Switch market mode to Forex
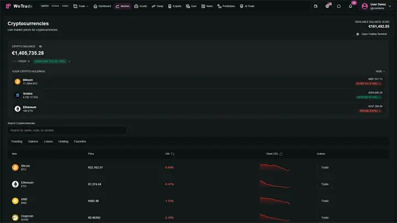The image size is (397, 223). click(65, 6)
